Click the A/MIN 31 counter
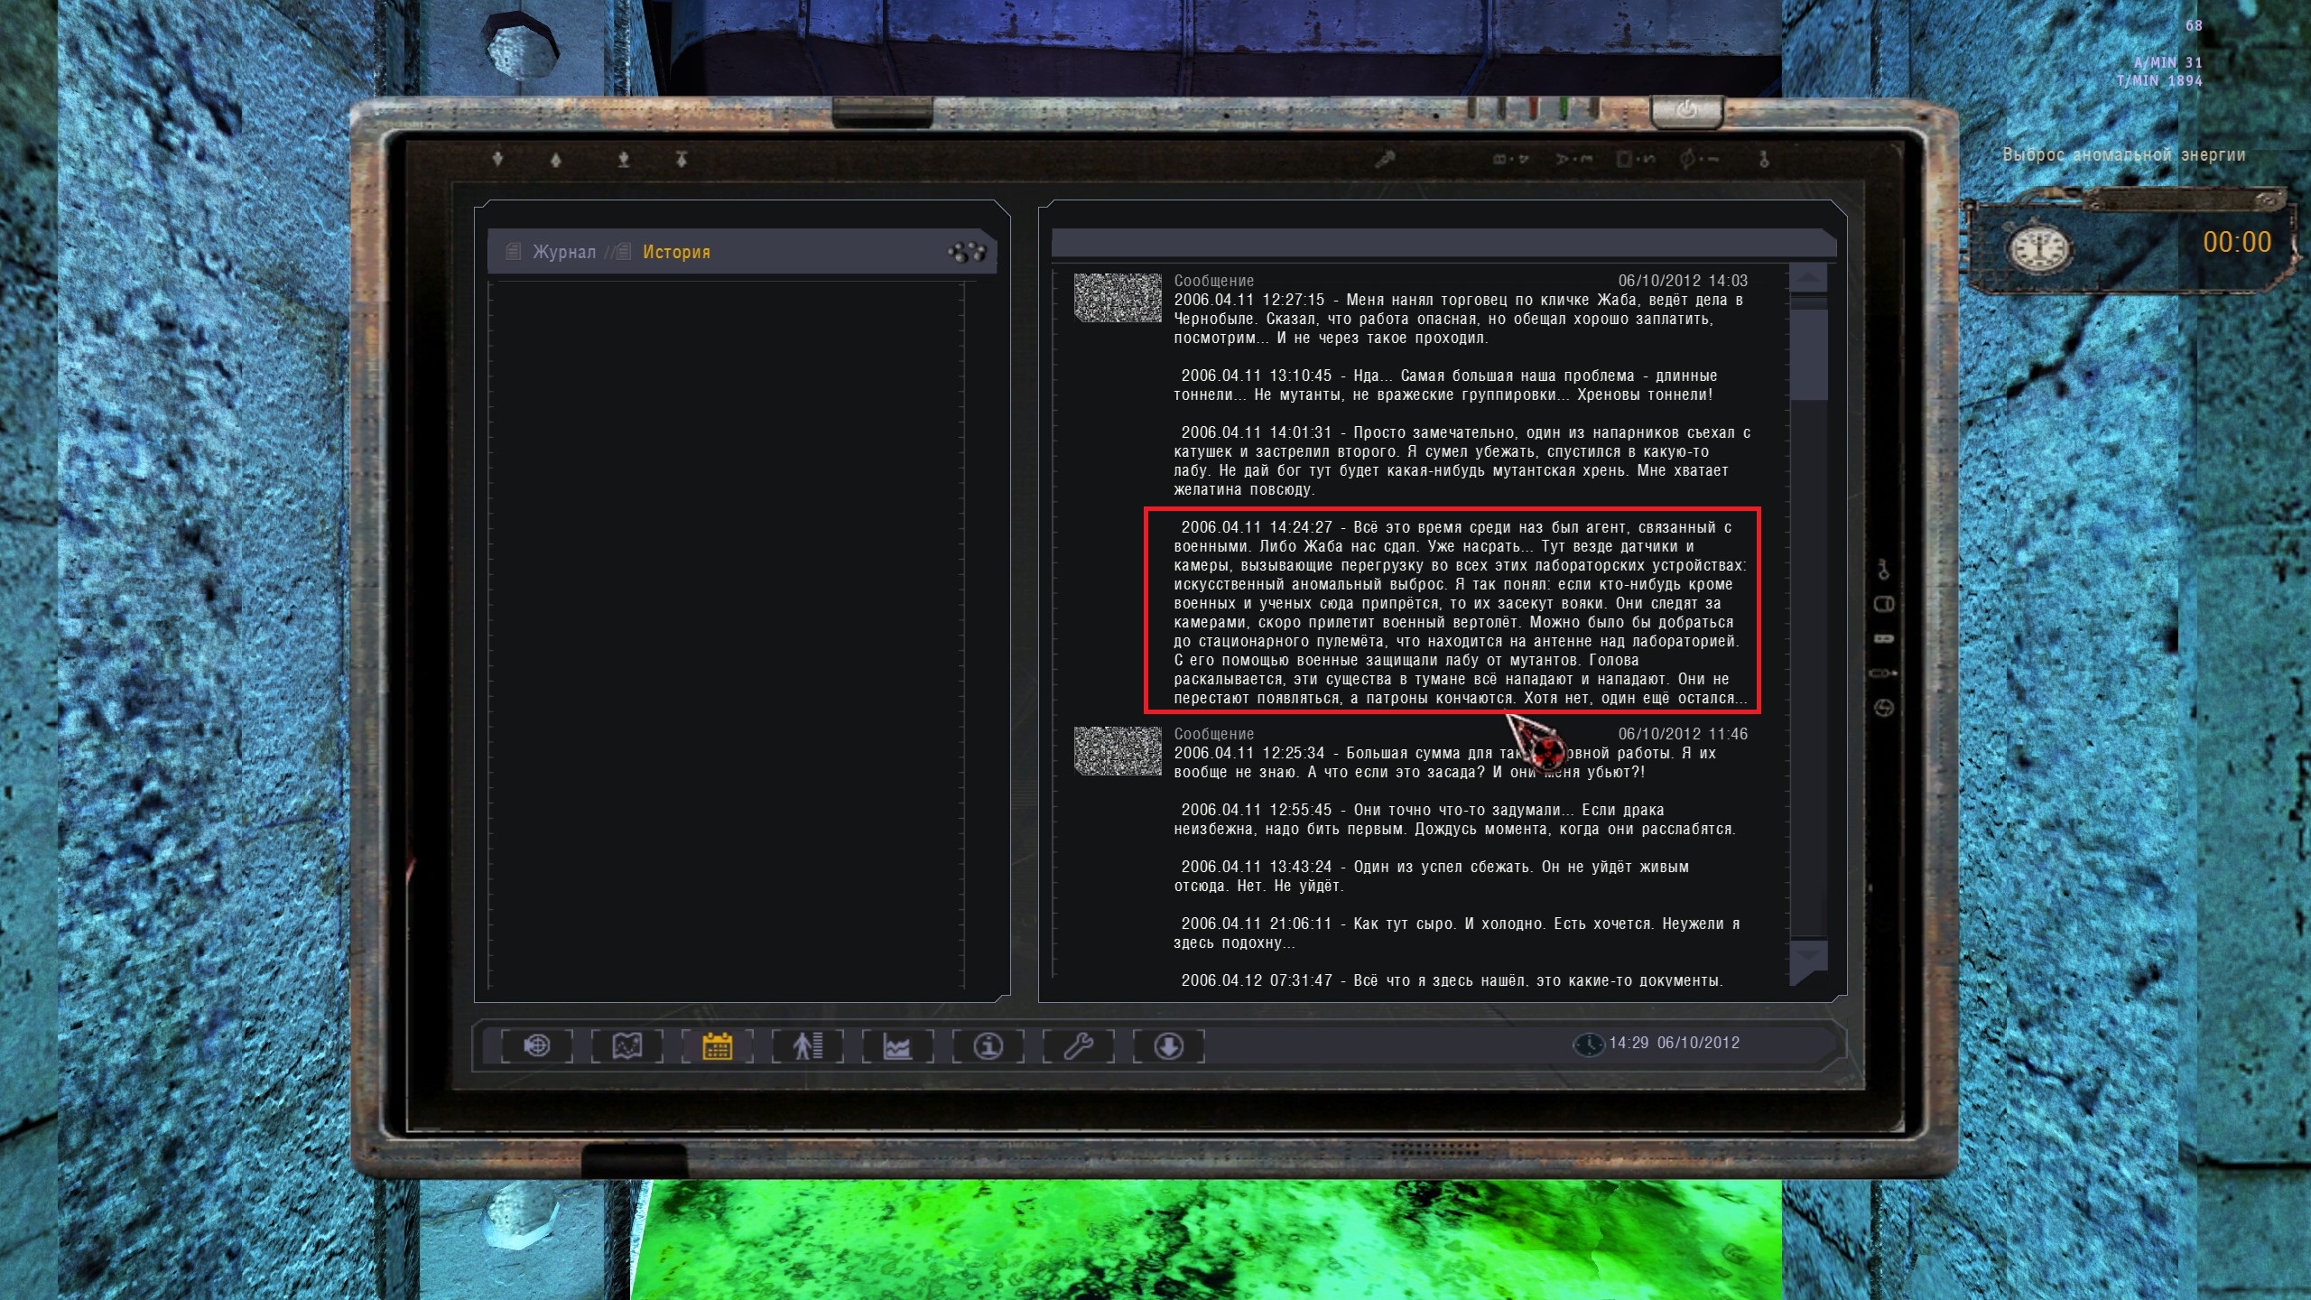Screen dimensions: 2311x1300 point(2168,62)
